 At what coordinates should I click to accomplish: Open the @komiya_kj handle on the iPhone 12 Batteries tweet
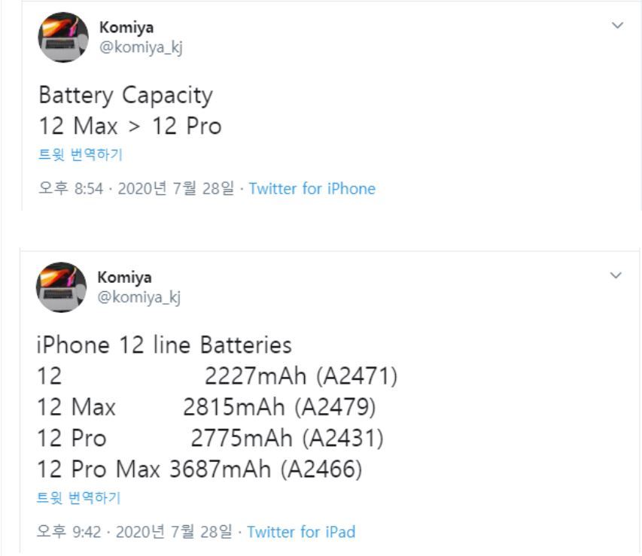pos(138,297)
